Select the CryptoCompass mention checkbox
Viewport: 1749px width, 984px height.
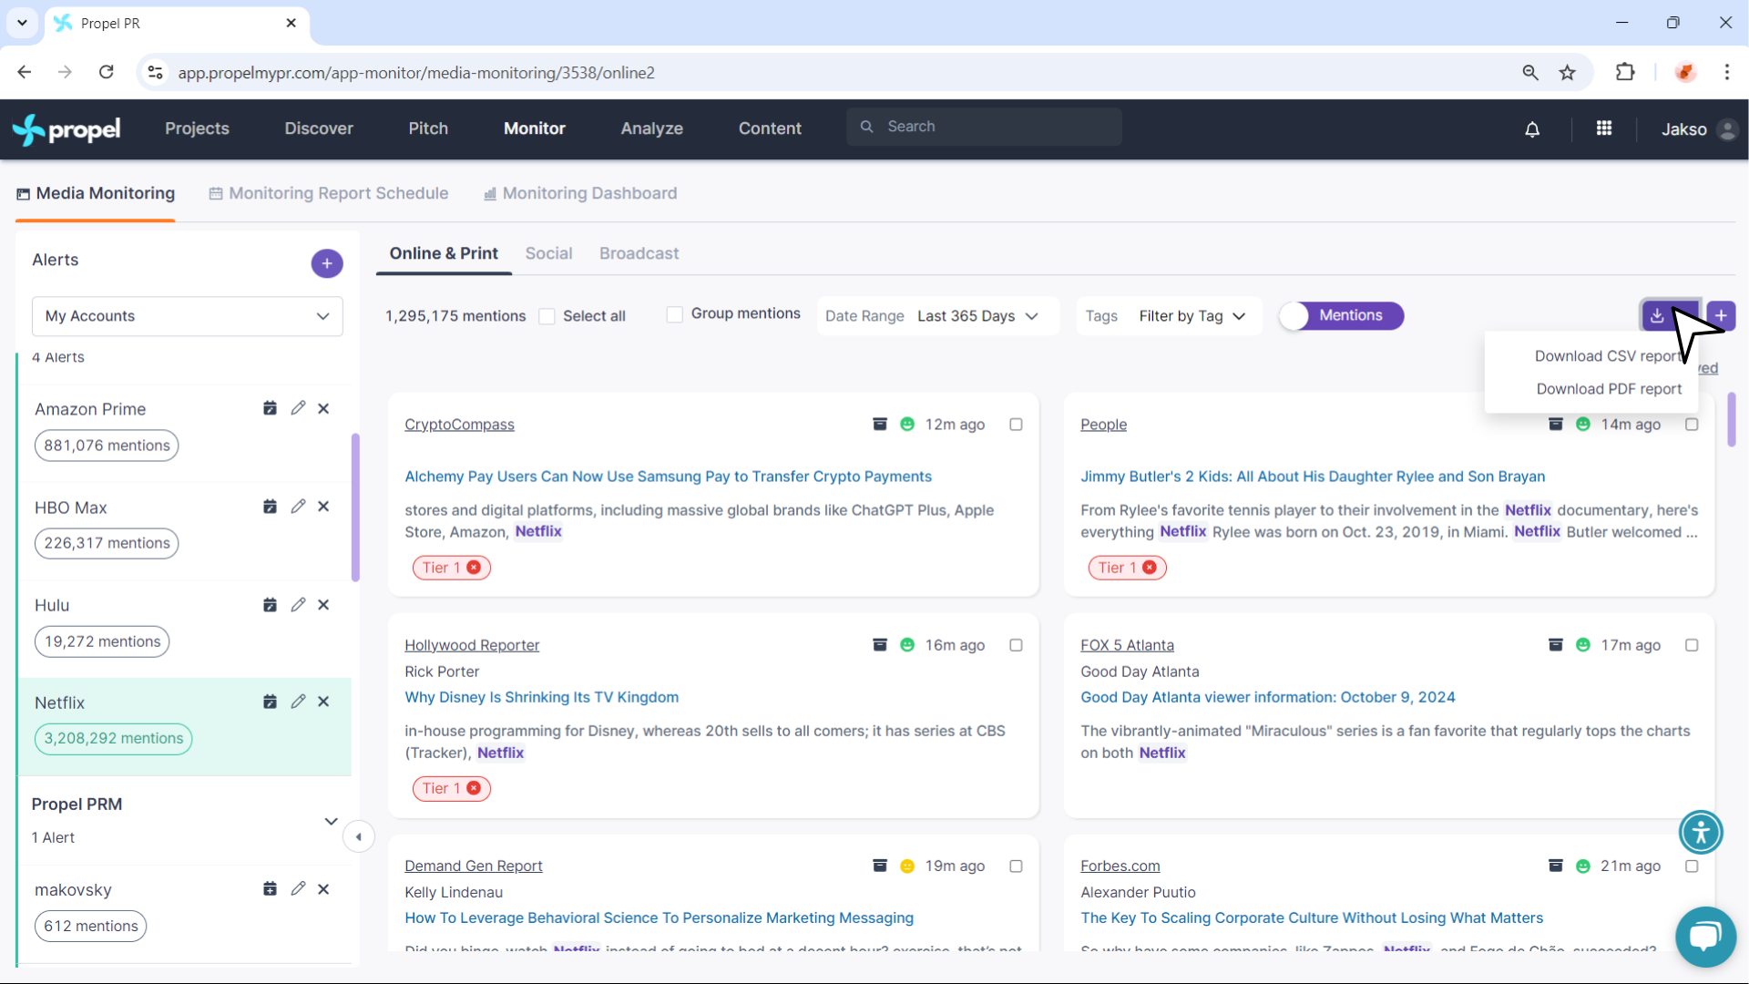[x=1016, y=425]
